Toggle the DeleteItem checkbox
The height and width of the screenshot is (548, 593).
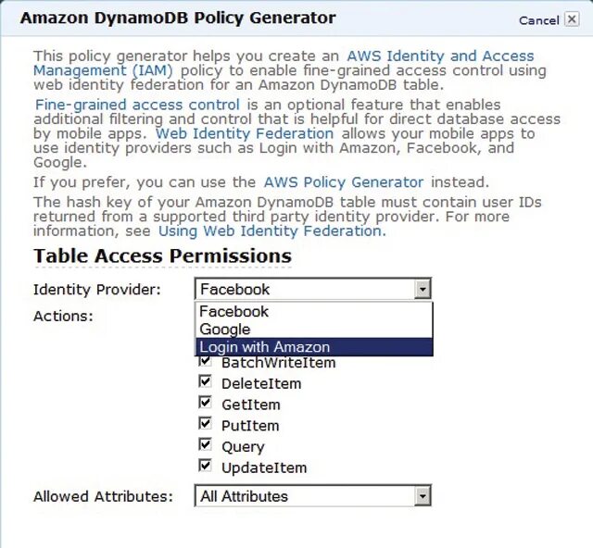point(205,382)
